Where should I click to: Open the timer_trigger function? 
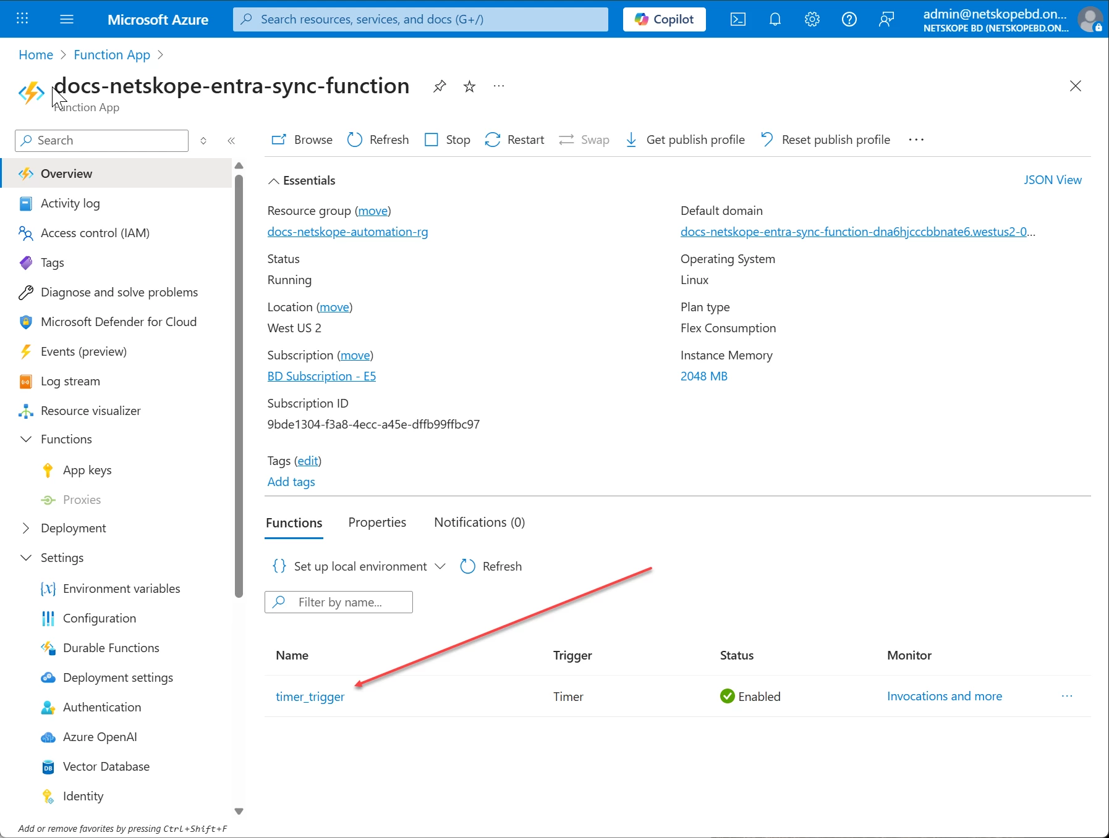310,697
